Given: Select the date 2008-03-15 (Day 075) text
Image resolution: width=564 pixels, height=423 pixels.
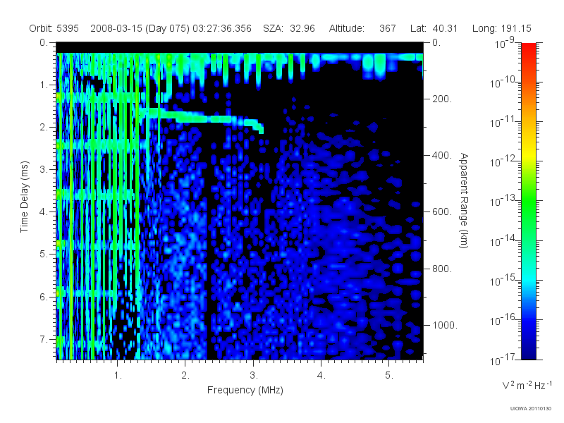Looking at the screenshot, I should click(x=140, y=28).
